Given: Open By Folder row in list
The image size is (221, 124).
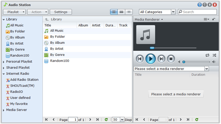Looking at the screenshot, I should 87,37.
